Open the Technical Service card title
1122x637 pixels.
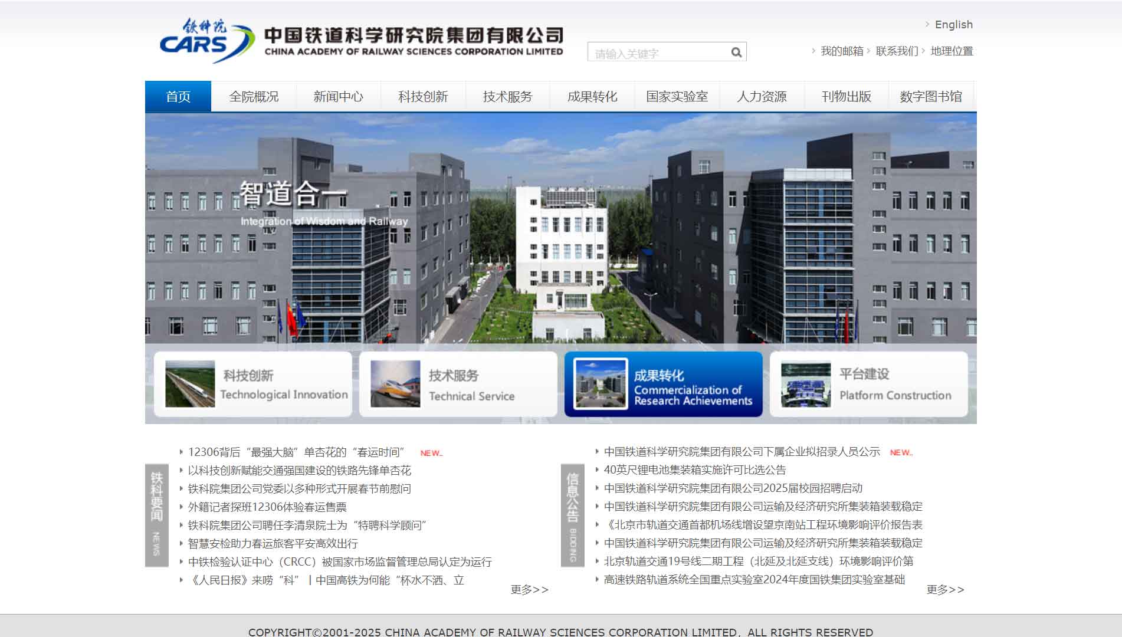click(471, 386)
